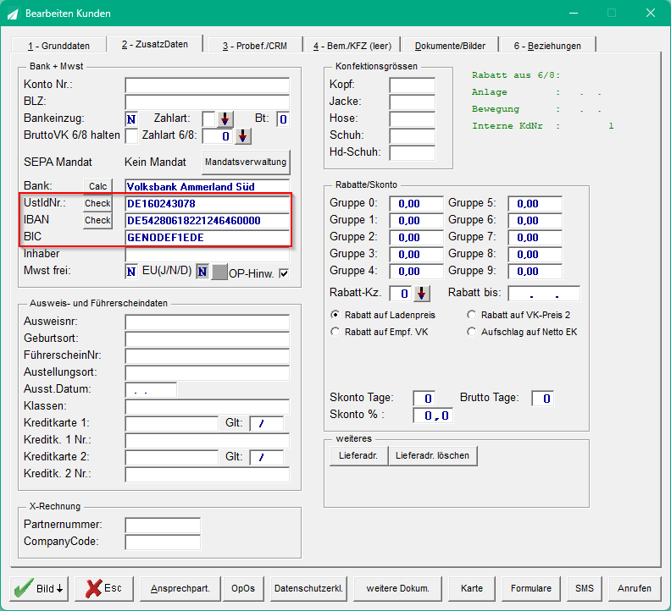
Task: Click the Bt value field
Action: pyautogui.click(x=283, y=119)
